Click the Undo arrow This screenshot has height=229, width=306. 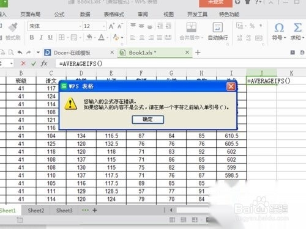click(20, 53)
